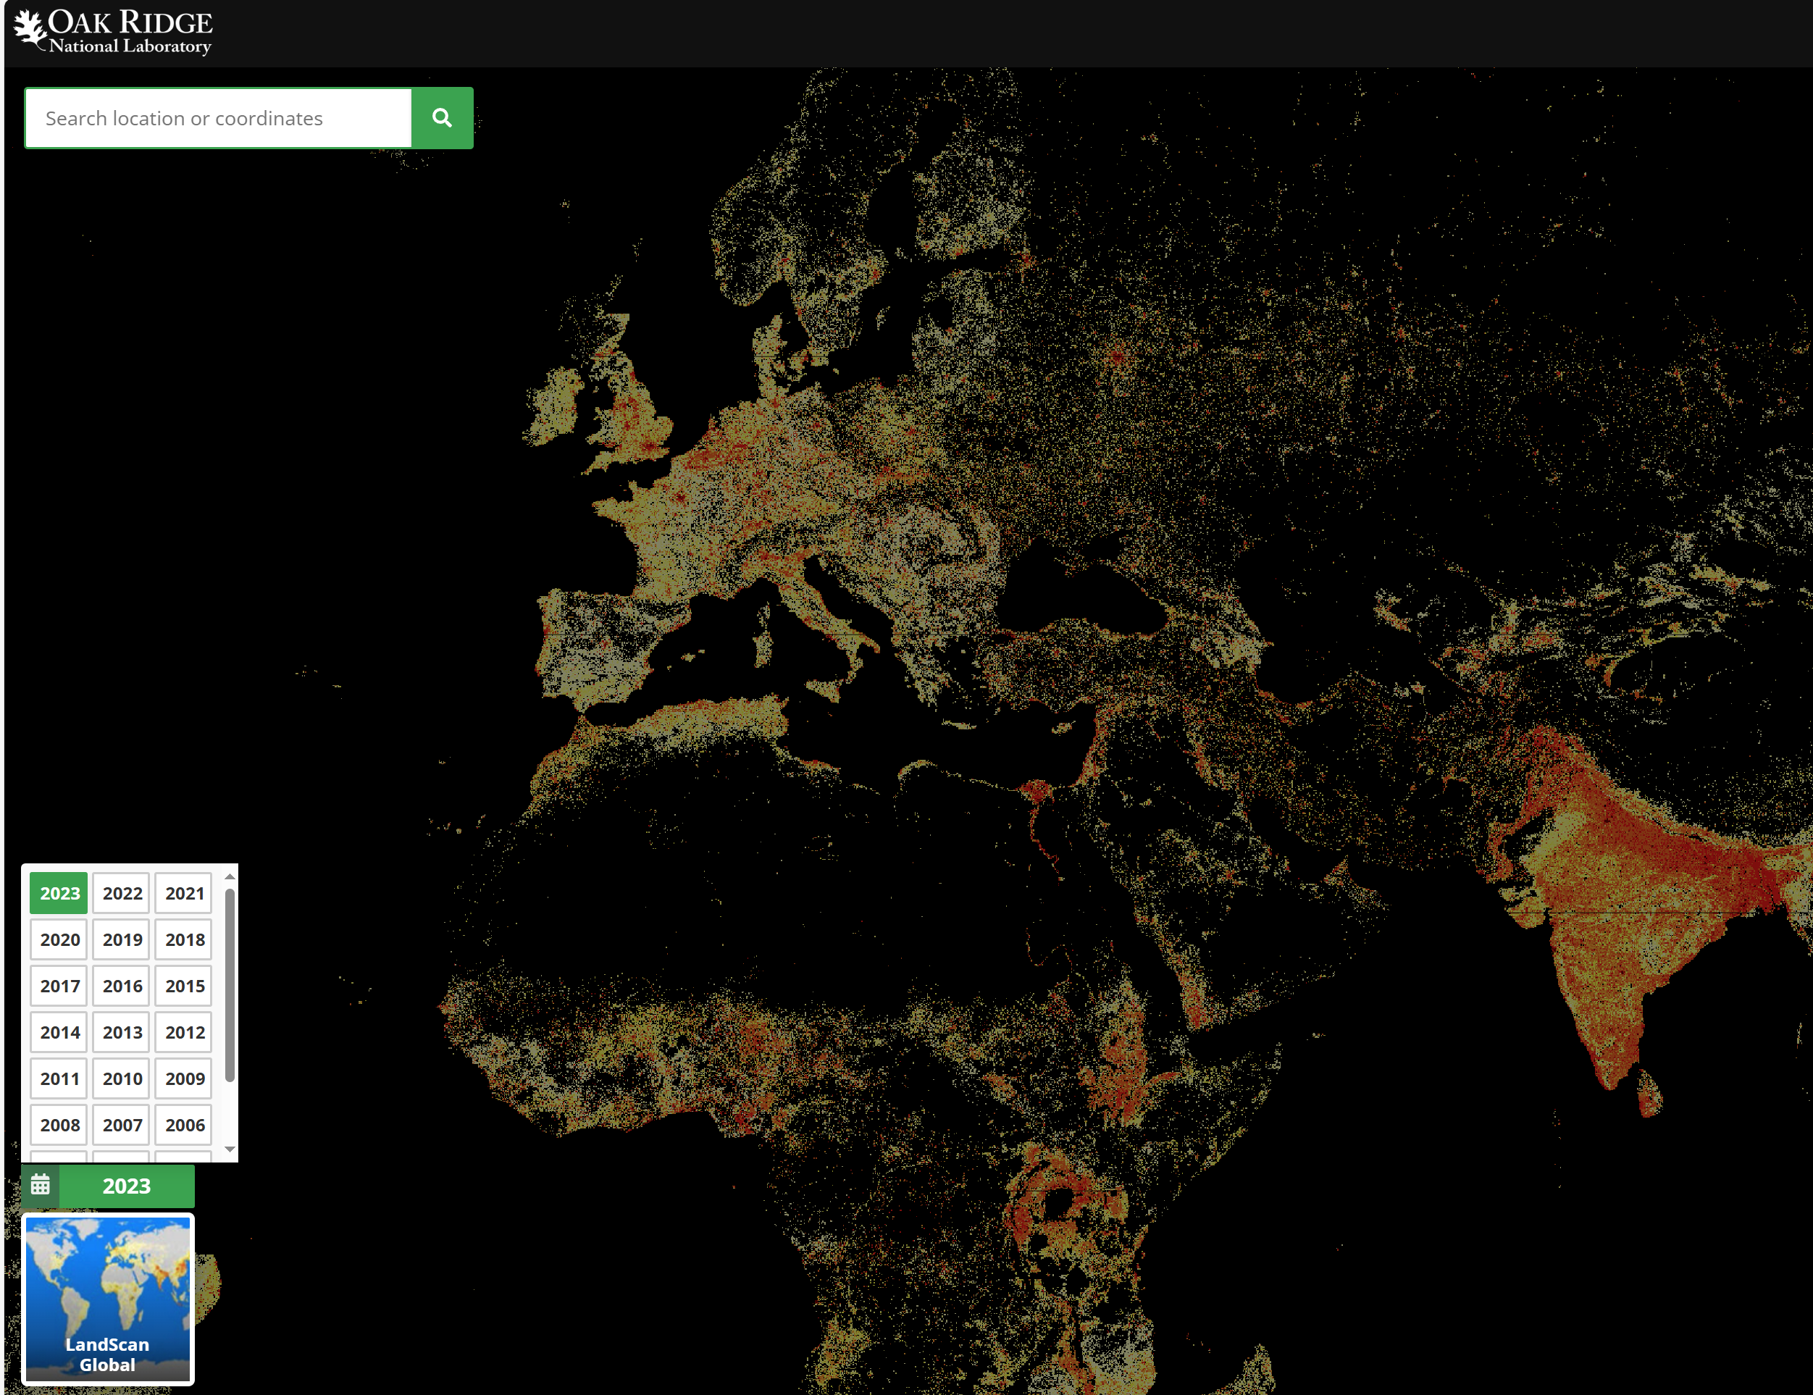
Task: Select year 2022 in the year grid
Action: [122, 893]
